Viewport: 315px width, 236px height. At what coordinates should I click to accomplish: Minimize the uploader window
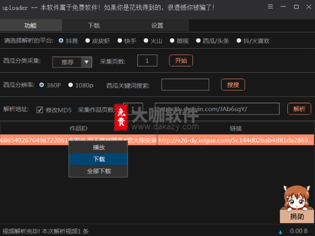click(283, 6)
